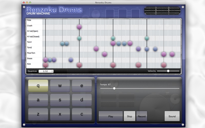The width and height of the screenshot is (205, 128).
Task: Start playback with the Play button
Action: 111,116
